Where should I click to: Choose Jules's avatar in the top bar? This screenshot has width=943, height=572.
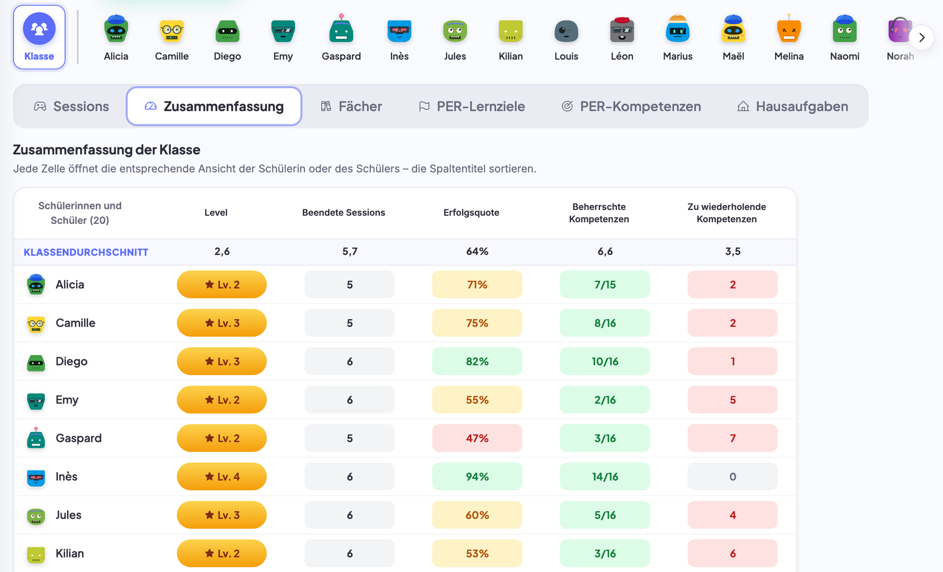coord(455,37)
